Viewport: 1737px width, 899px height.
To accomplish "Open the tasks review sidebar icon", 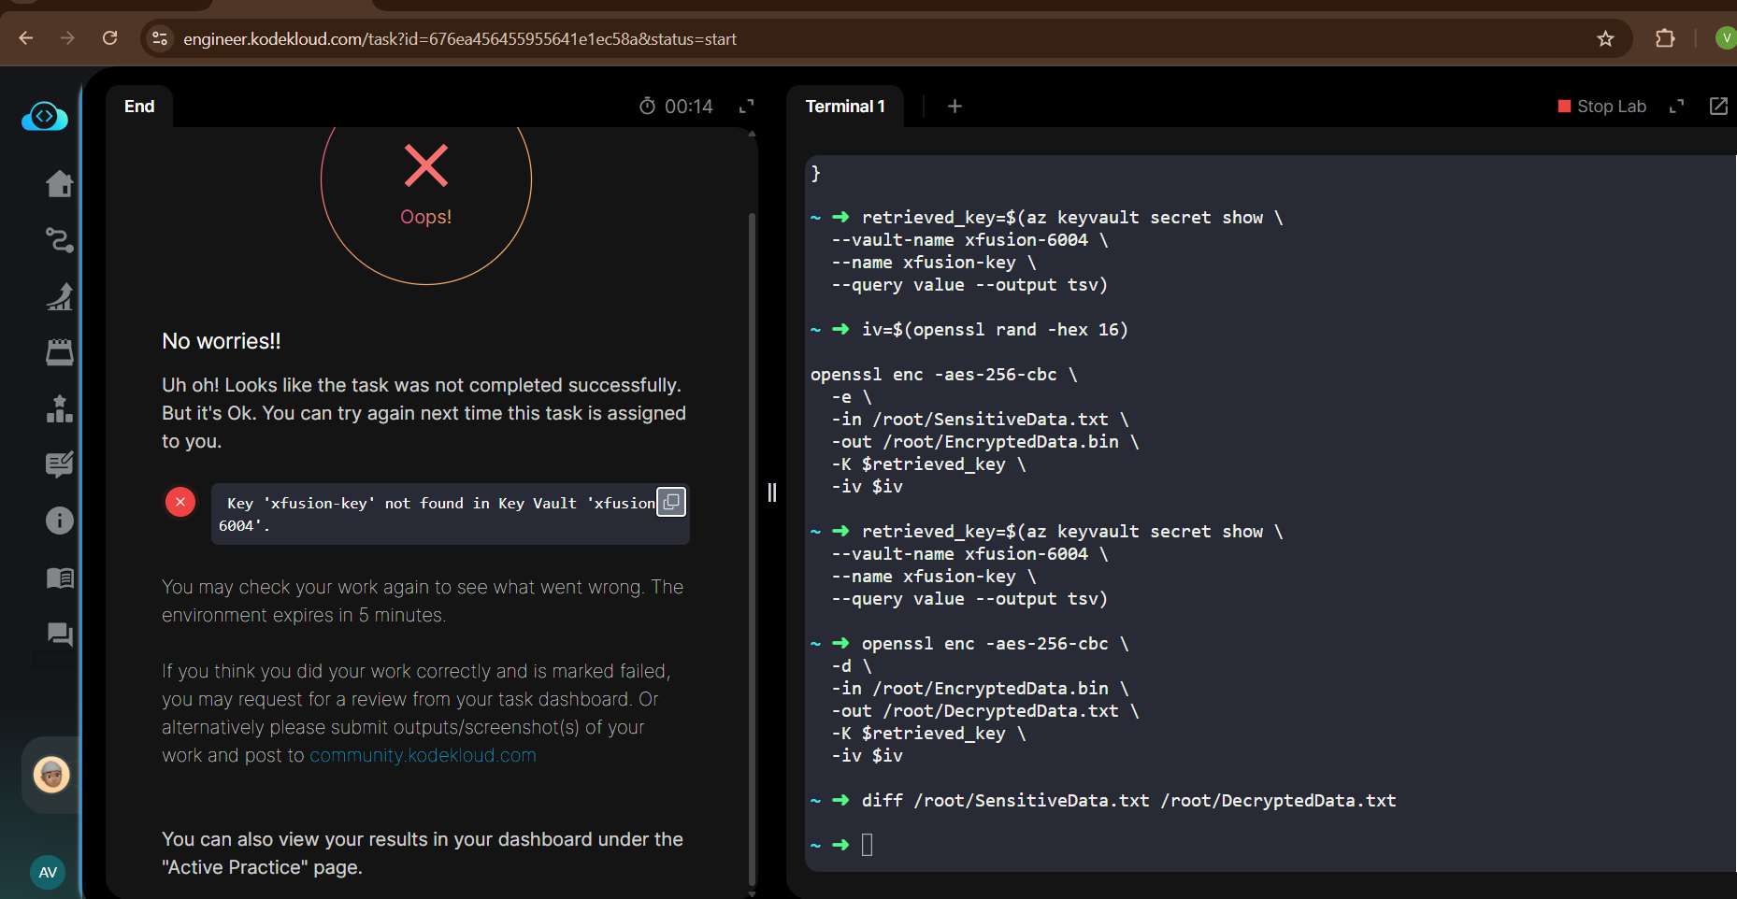I will pyautogui.click(x=60, y=464).
